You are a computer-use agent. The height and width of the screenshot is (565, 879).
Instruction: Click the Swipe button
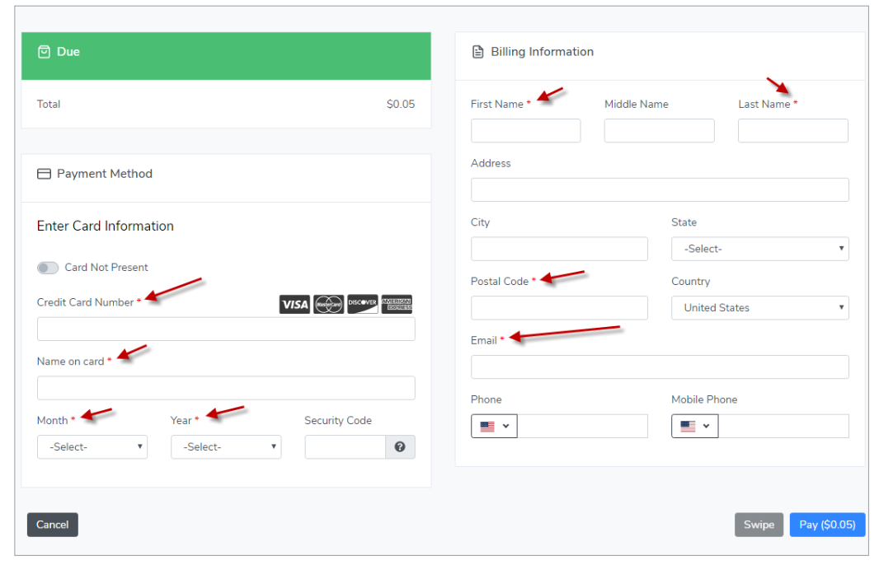[759, 525]
